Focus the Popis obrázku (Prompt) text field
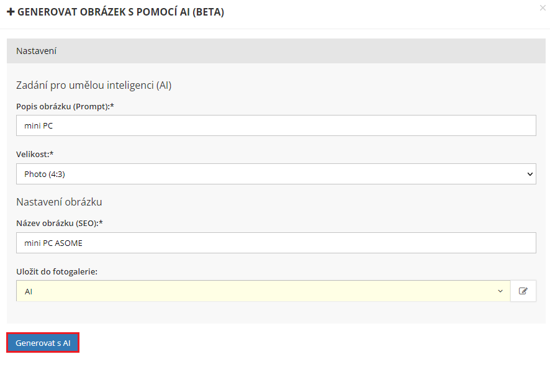Screen dimensions: 550x367 (276, 125)
